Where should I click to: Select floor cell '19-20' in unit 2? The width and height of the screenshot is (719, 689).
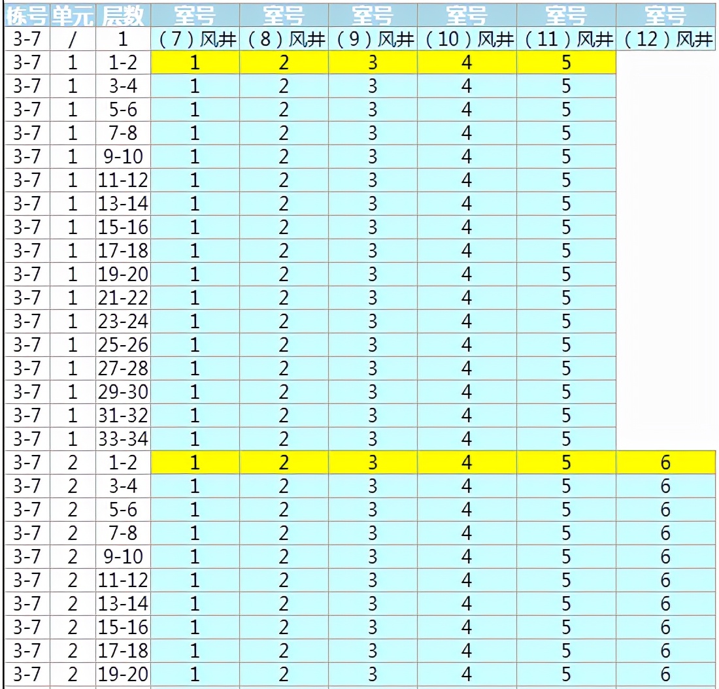(123, 675)
